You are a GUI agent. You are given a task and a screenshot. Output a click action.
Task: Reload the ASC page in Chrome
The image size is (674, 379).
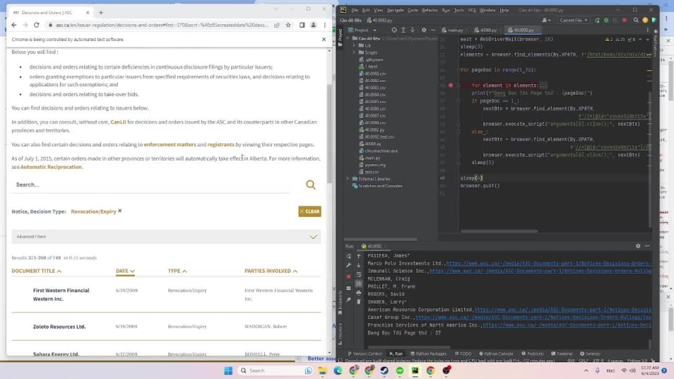[36, 25]
